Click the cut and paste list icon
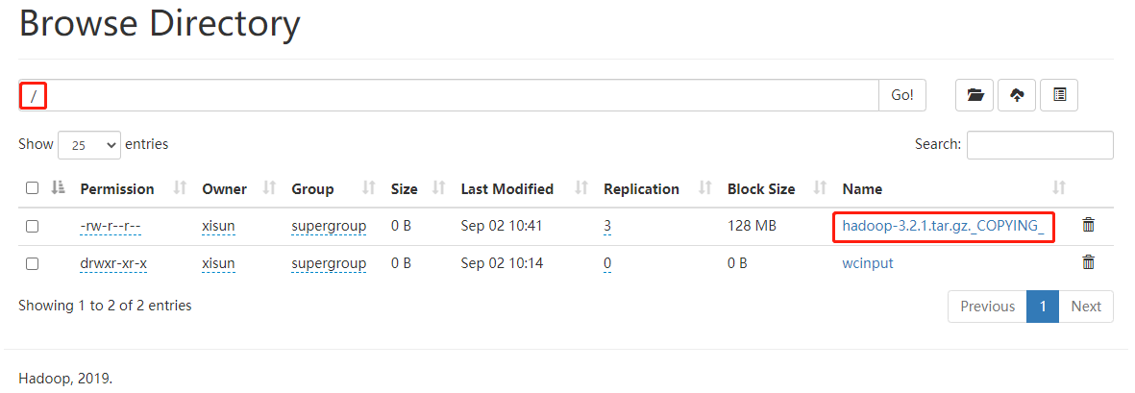Screen dimensions: 1135x393 pyautogui.click(x=1059, y=95)
